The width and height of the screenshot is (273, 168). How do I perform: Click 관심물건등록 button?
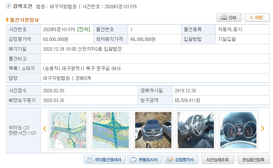(x=253, y=159)
